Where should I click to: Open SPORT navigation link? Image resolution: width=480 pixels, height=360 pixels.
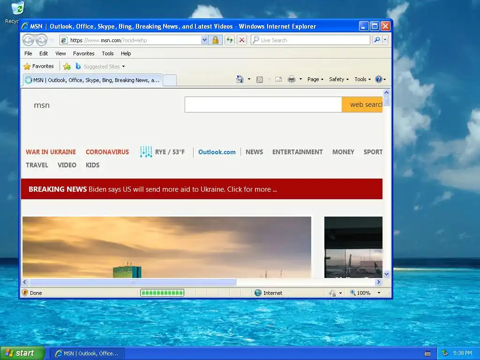[x=373, y=152]
